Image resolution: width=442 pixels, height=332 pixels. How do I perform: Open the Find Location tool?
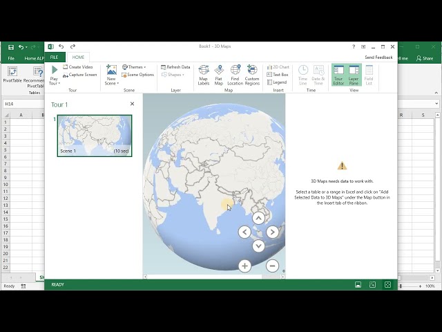coord(235,75)
